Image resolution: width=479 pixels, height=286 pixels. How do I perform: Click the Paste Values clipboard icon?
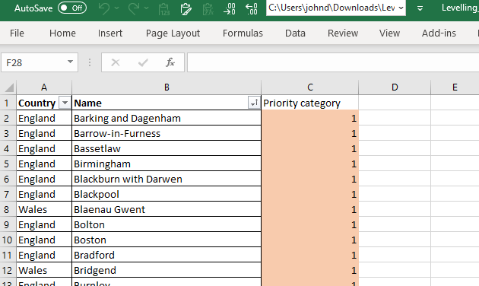click(164, 9)
